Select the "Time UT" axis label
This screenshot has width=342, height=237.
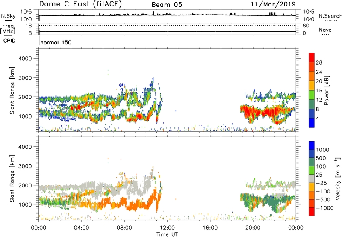coord(167,234)
